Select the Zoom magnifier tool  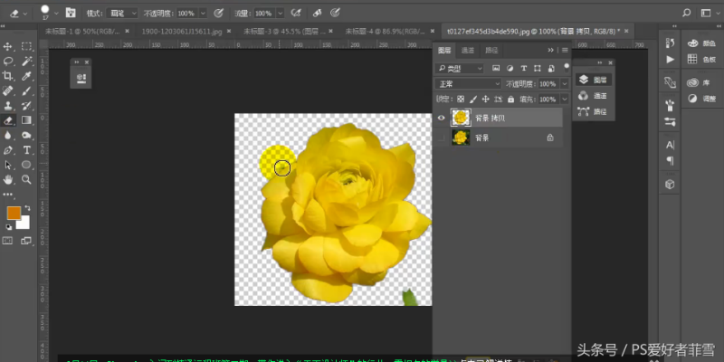(x=27, y=180)
